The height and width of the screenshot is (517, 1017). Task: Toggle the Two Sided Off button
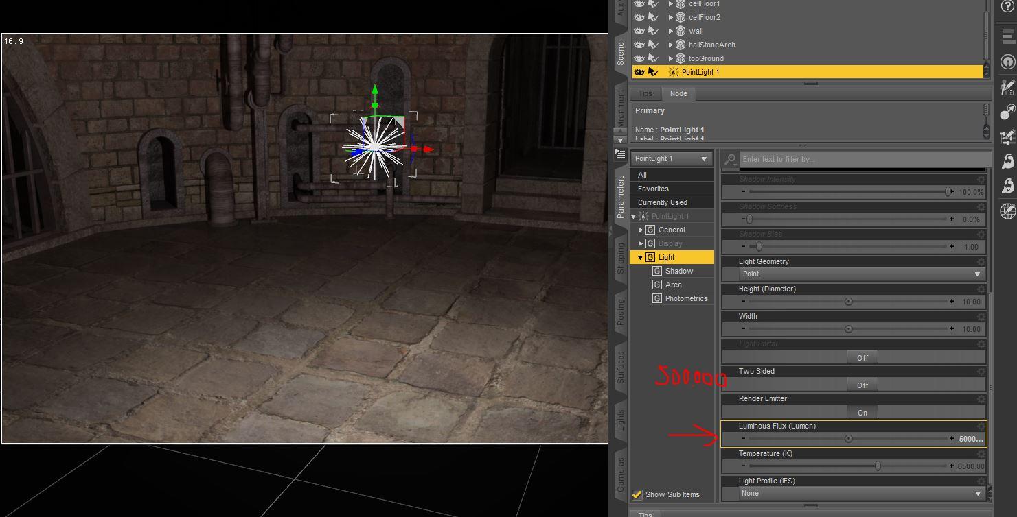coord(862,385)
